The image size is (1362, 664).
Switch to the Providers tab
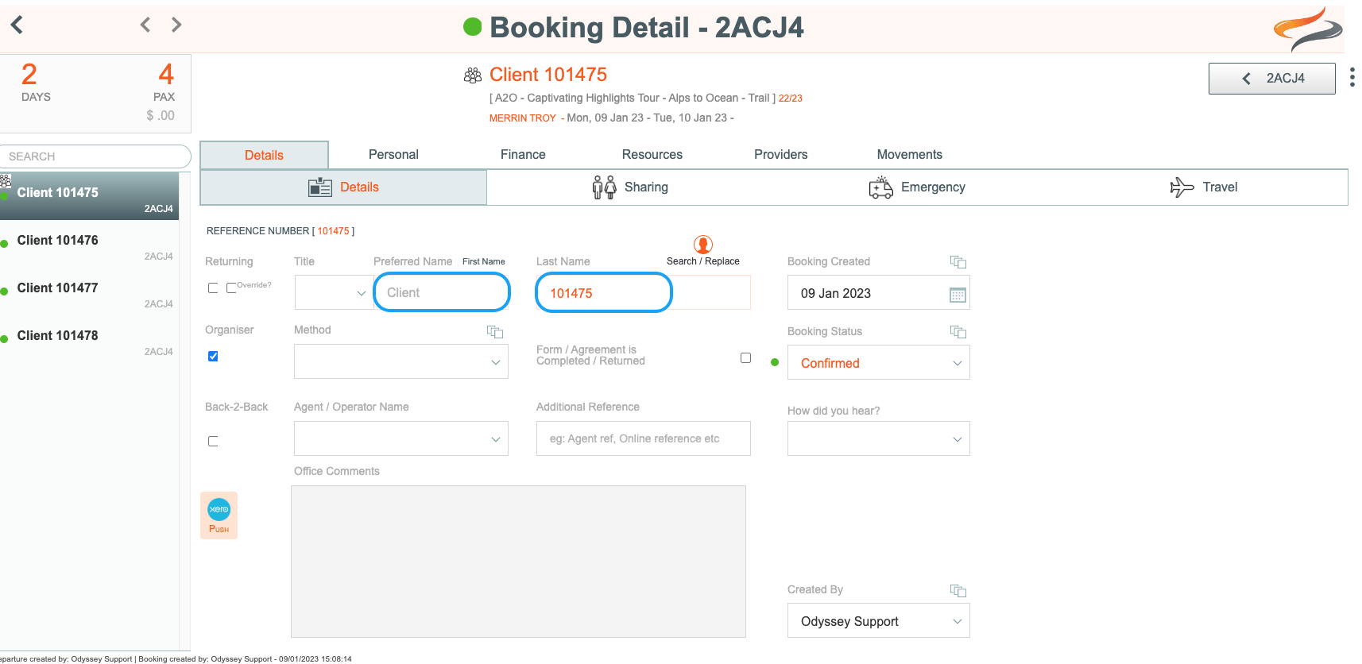click(781, 154)
